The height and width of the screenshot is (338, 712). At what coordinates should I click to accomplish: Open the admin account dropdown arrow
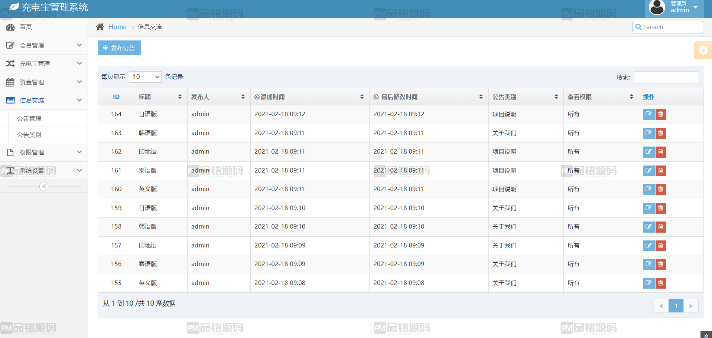[696, 7]
